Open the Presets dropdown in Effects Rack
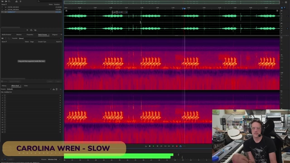290x163 pixels. tap(29, 89)
